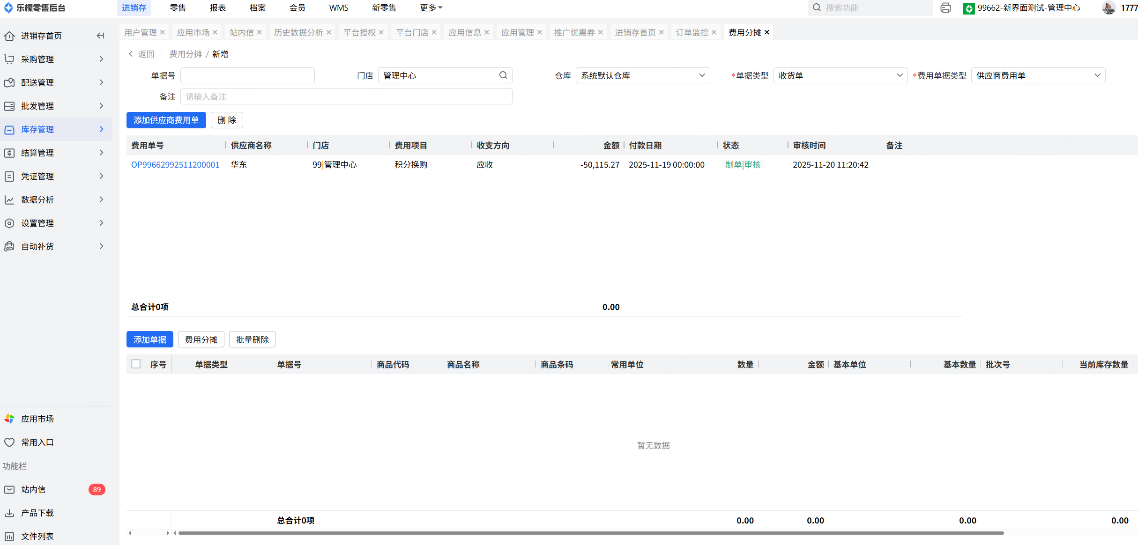The image size is (1138, 545).
Task: Click the printer icon in top bar
Action: pyautogui.click(x=945, y=8)
